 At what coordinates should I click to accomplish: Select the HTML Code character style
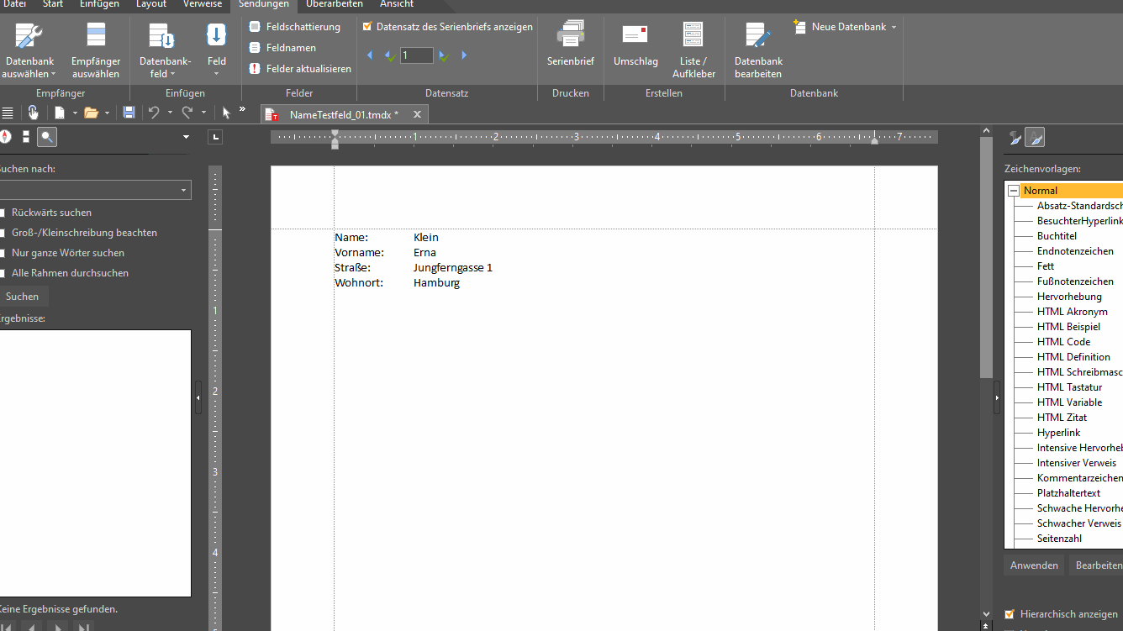[x=1063, y=342]
